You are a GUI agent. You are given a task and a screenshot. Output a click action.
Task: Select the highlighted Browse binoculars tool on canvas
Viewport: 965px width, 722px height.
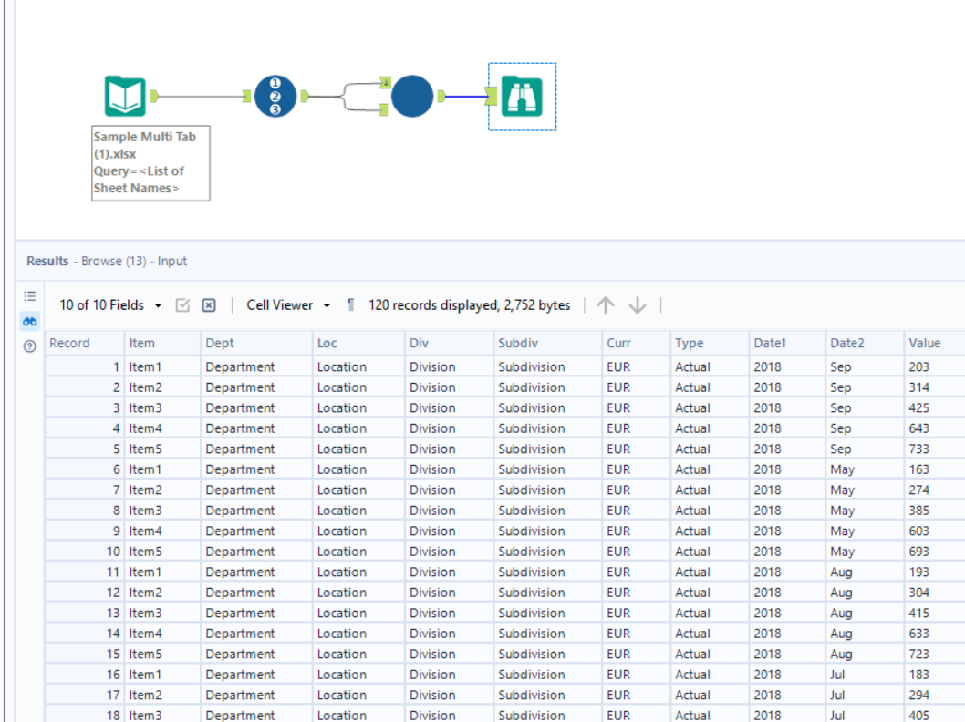pos(522,95)
